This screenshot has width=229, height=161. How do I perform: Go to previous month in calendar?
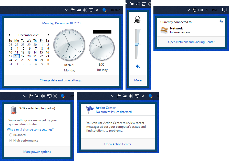(9, 35)
